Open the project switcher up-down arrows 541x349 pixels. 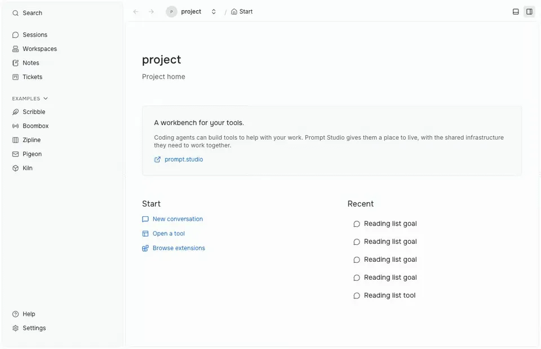click(x=214, y=12)
